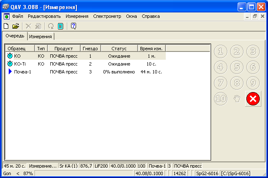Screen dimensions: 268x178
Task: Open the Справка menu
Action: tap(151, 16)
